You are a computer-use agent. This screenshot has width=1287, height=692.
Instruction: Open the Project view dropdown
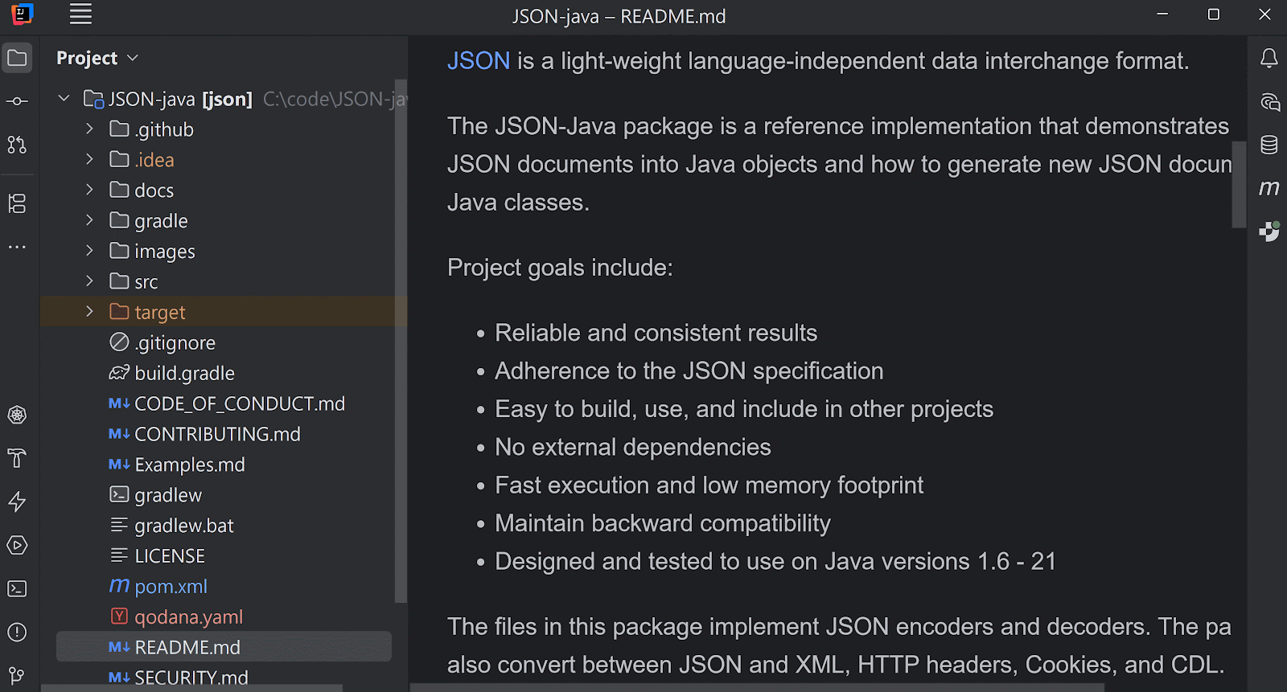98,58
